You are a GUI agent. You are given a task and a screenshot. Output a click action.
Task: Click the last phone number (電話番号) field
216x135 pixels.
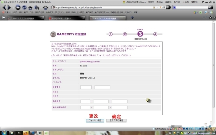tap(119, 102)
